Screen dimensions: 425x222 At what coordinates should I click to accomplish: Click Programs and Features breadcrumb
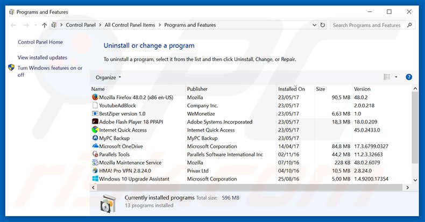pyautogui.click(x=190, y=25)
